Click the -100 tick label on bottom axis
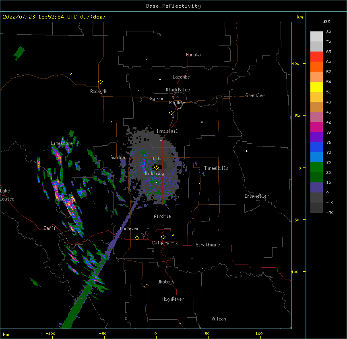 pyautogui.click(x=50, y=333)
